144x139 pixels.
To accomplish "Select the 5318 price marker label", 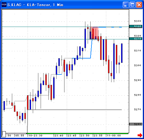I will 136,39.
